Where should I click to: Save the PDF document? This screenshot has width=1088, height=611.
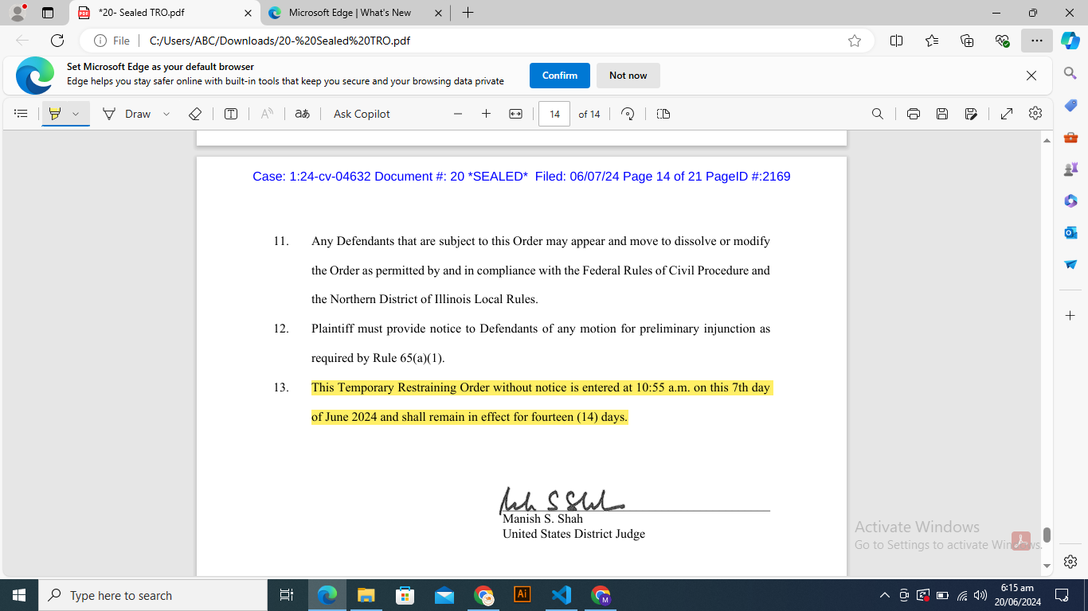tap(942, 114)
